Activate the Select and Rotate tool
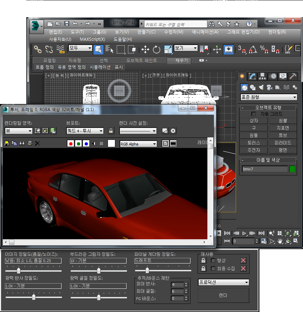The width and height of the screenshot is (303, 312). (156, 49)
